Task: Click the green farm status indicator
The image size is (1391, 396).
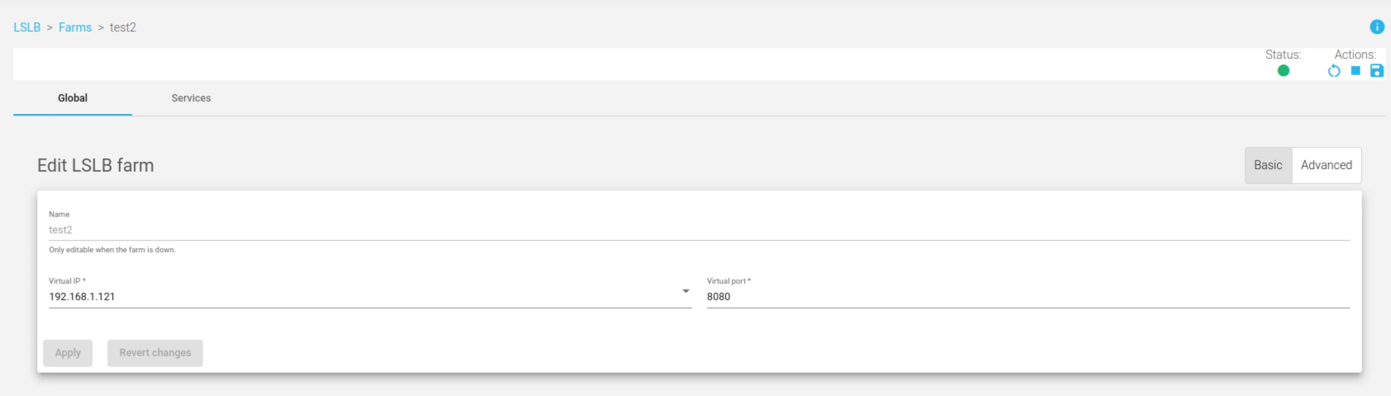Action: pos(1283,71)
